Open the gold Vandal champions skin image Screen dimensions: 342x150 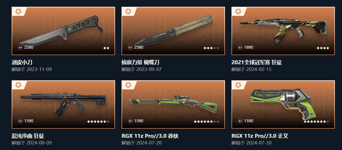click(x=283, y=29)
